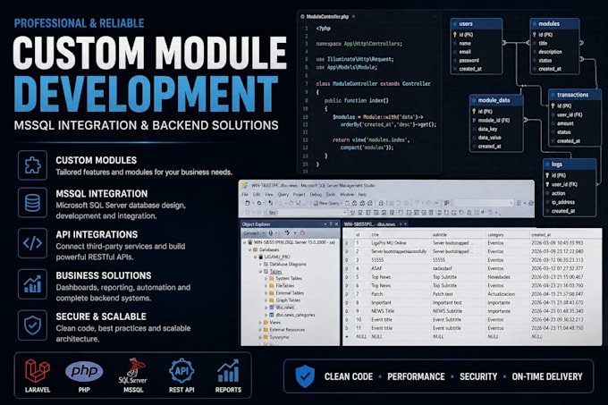The width and height of the screenshot is (608, 405).
Task: Click the New Query toolbar button
Action: click(x=326, y=203)
